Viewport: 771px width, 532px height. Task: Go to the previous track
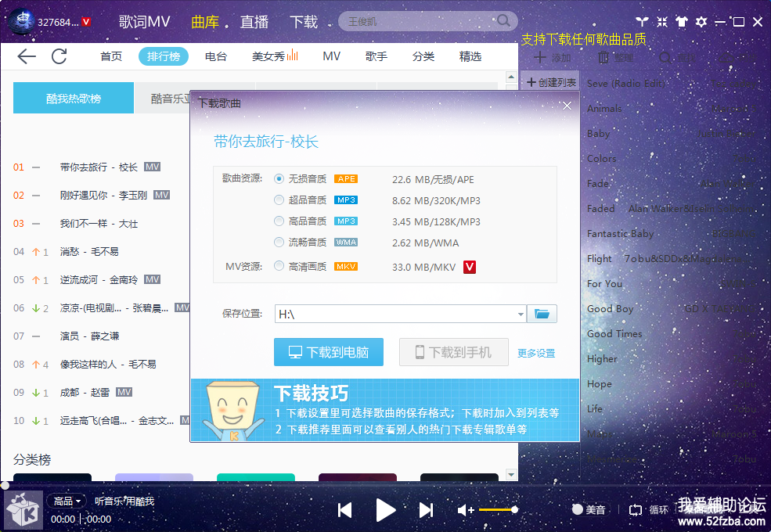tap(344, 510)
